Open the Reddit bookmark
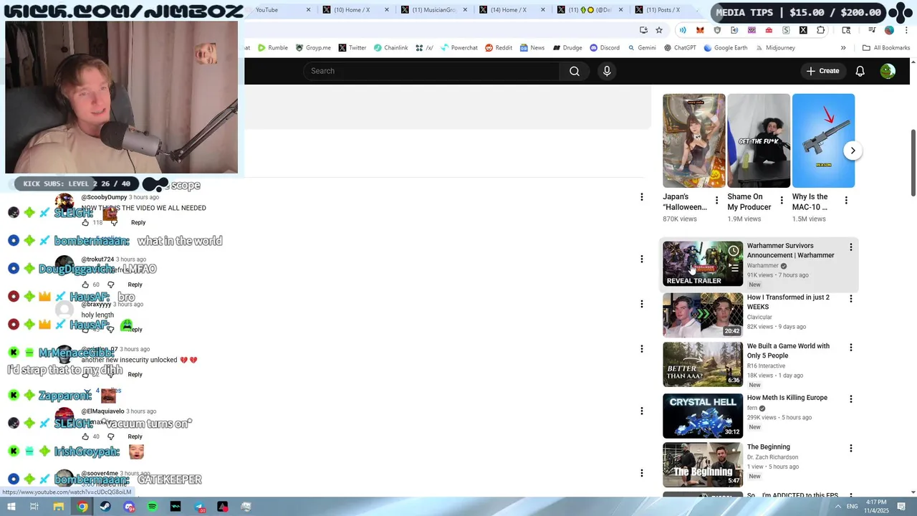Viewport: 917px width, 516px height. (x=499, y=48)
